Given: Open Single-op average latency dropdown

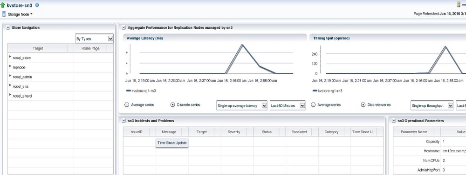Looking at the screenshot, I should click(241, 105).
